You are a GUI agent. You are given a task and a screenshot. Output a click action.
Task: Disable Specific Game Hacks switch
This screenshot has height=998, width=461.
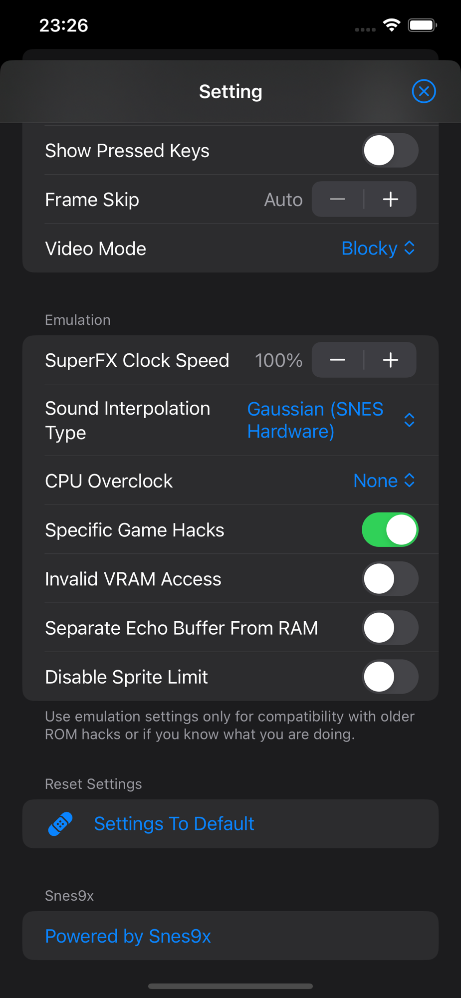(390, 530)
